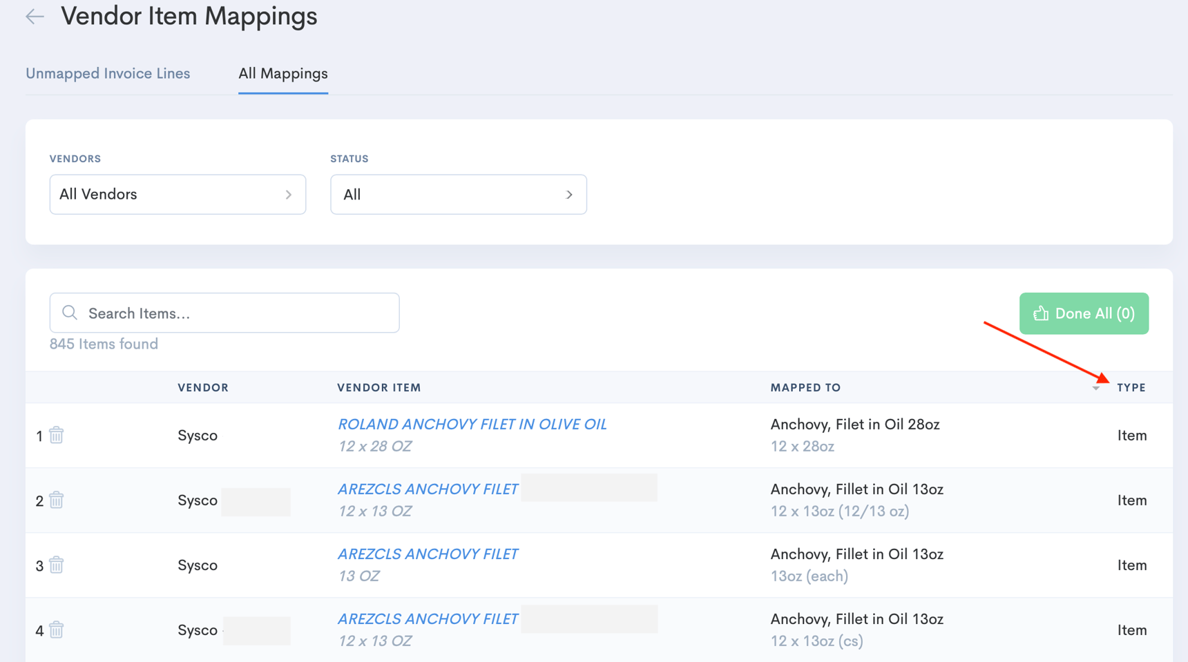Select the All Mappings tab
1188x662 pixels.
click(282, 74)
